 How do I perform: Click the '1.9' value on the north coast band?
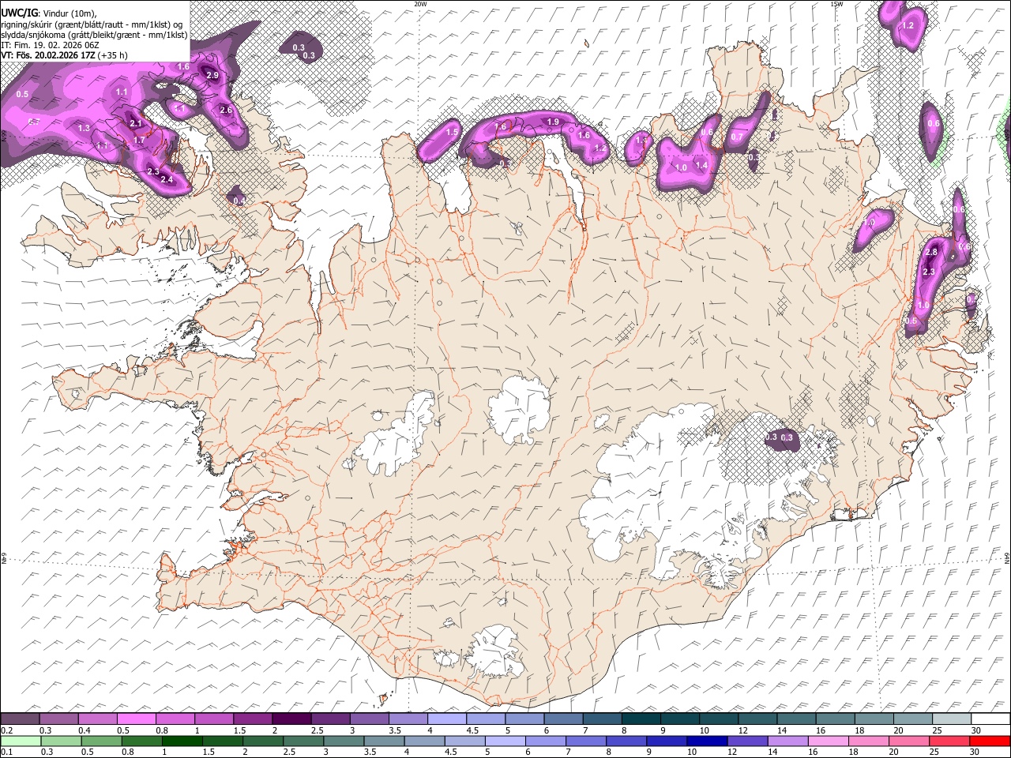[x=553, y=122]
